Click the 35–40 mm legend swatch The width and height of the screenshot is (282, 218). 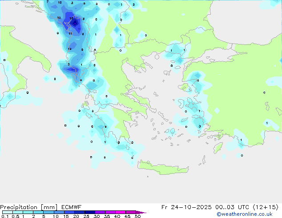click(110, 212)
